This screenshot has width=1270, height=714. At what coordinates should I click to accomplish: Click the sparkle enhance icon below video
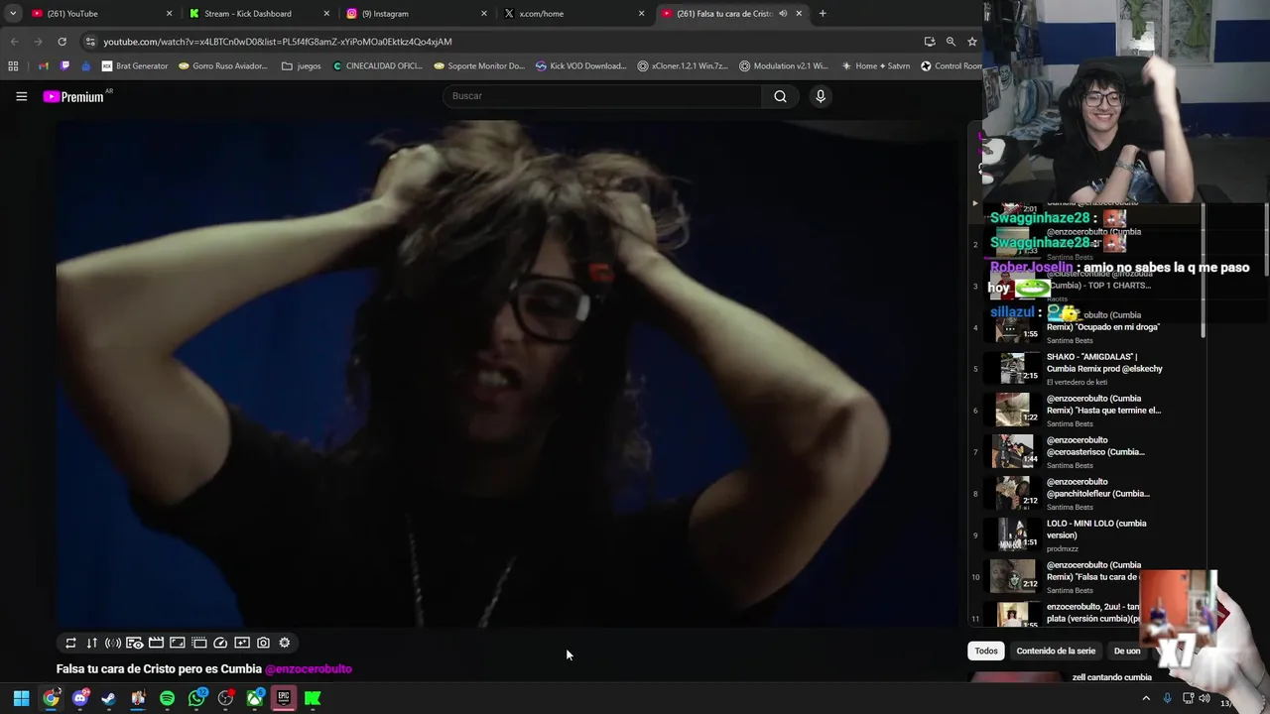[x=242, y=643]
